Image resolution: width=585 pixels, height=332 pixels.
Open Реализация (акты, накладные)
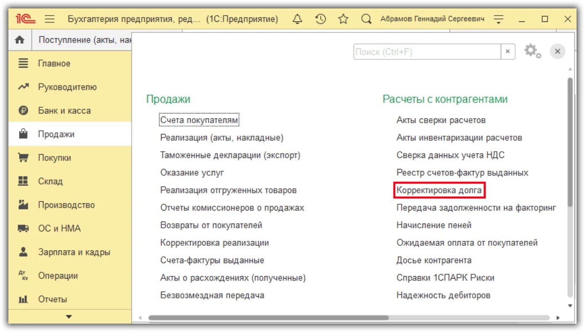pos(222,138)
